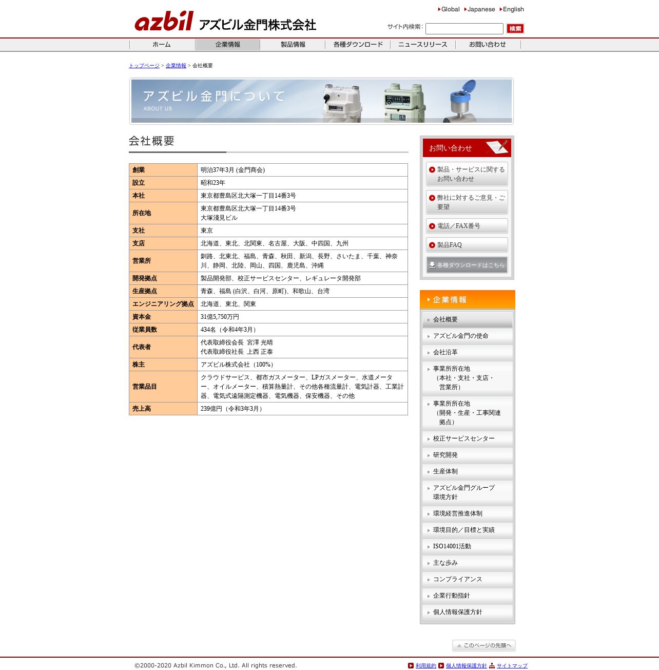Click red arrow icon beside 製品FAQ

pyautogui.click(x=432, y=245)
